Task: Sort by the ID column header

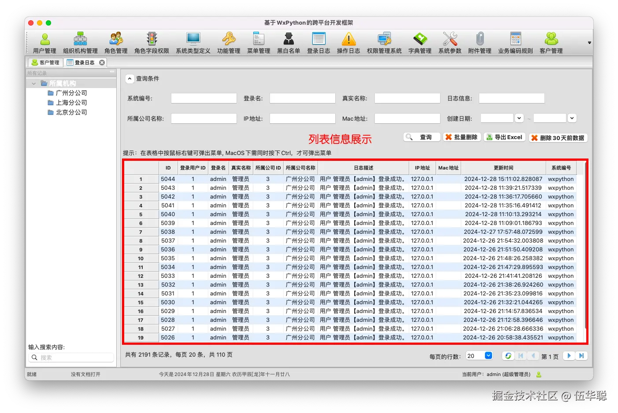Action: 168,168
